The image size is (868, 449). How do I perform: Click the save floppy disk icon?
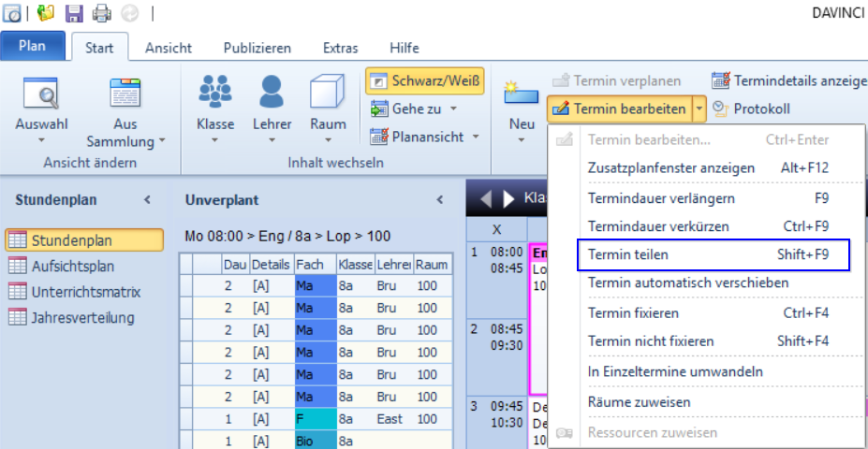click(74, 13)
